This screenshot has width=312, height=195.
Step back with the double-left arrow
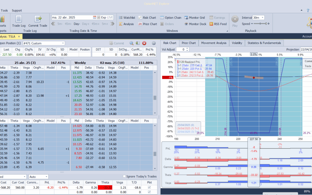point(53,24)
